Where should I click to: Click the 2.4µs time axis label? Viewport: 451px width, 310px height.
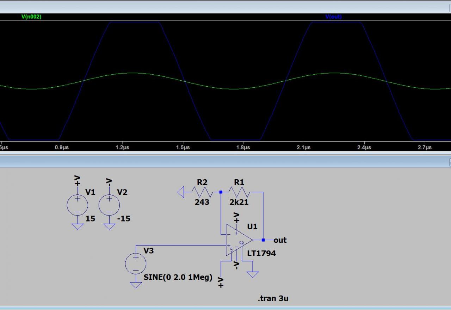pos(364,148)
